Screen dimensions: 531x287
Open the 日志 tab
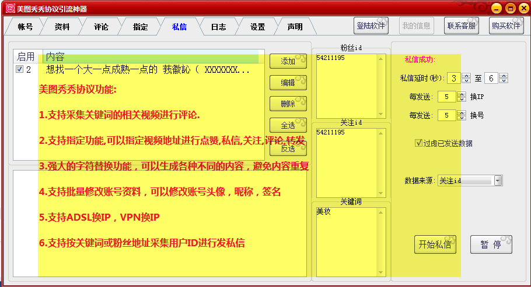pos(218,27)
